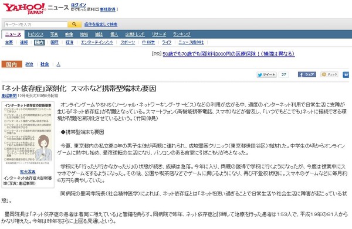Screen dimensions: 352x229
Task: Click the 産経新聞 source link under headline
Action: click(9, 95)
